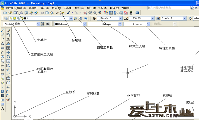Select the Line draw tool
Viewport: 199px width, 120px height.
(3, 31)
